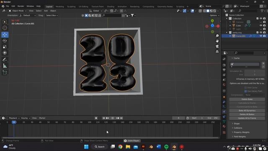Pick the Add Cube tool
The width and height of the screenshot is (268, 151).
[5, 73]
